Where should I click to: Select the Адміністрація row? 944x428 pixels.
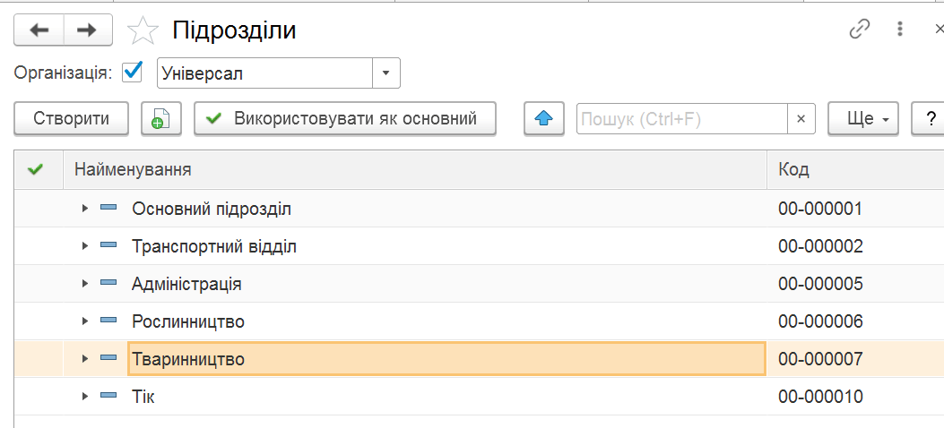coord(479,284)
